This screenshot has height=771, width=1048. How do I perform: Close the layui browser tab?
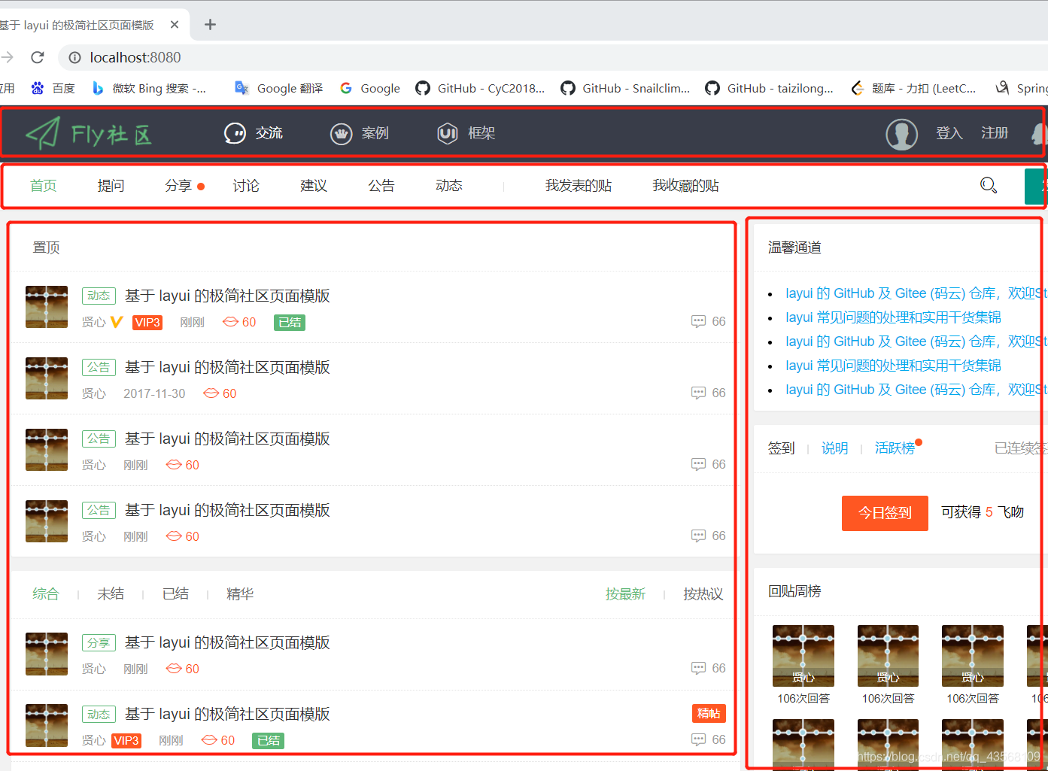pos(175,25)
